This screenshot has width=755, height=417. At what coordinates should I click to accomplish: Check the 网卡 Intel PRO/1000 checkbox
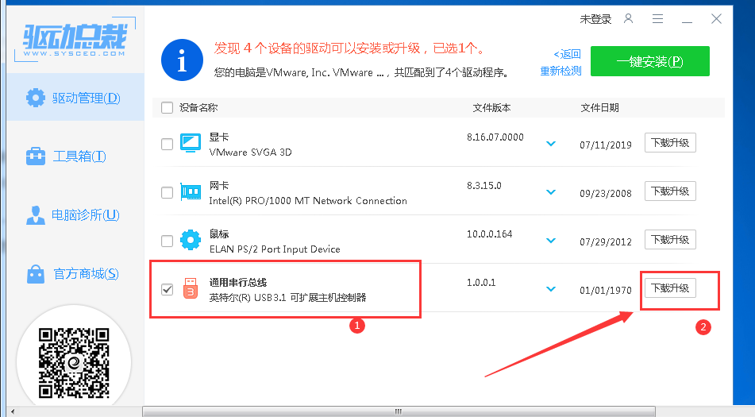pos(167,192)
